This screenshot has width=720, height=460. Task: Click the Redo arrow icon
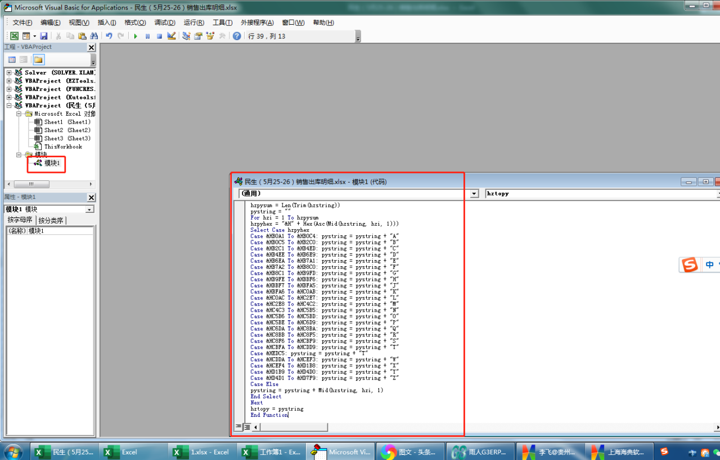coord(120,36)
